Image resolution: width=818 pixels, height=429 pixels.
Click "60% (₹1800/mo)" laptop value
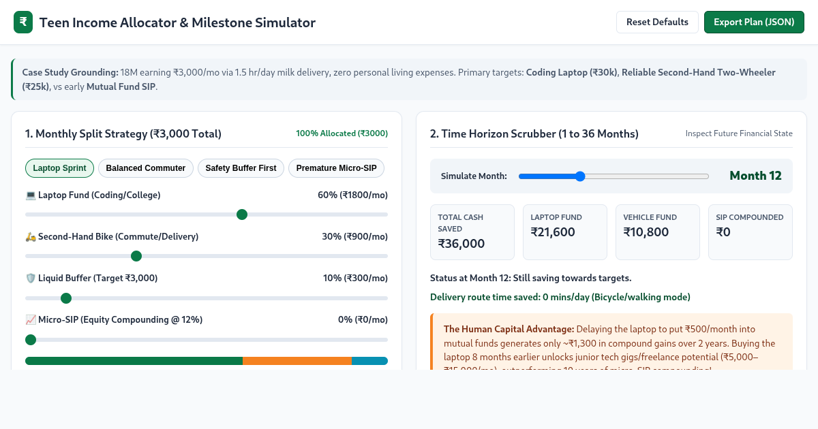tap(352, 195)
